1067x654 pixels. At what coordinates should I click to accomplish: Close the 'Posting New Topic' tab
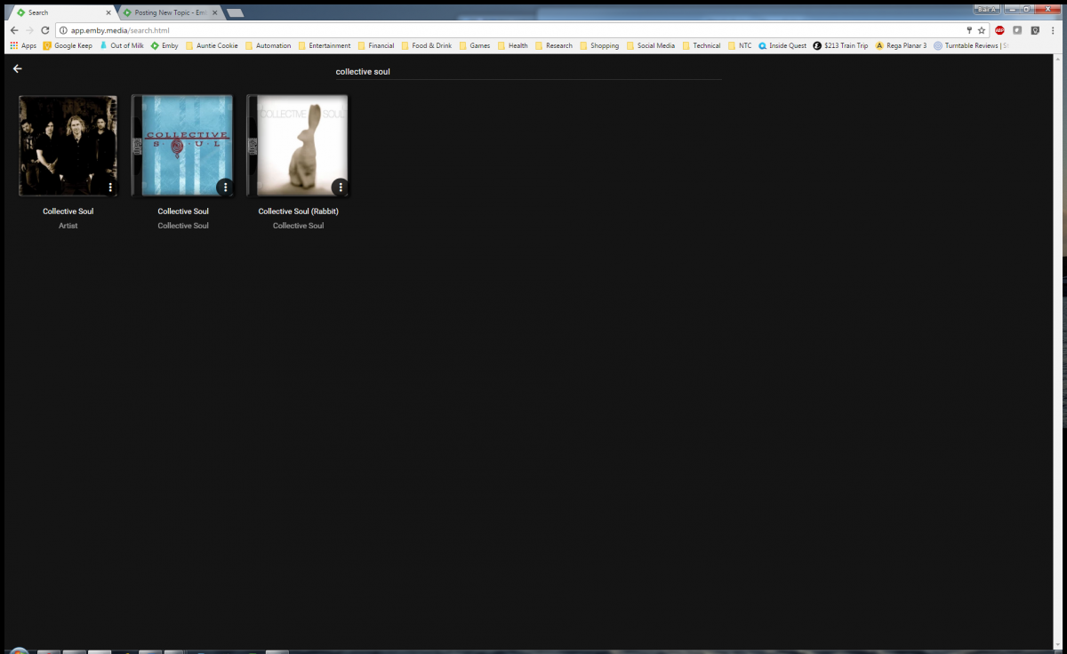pos(214,12)
